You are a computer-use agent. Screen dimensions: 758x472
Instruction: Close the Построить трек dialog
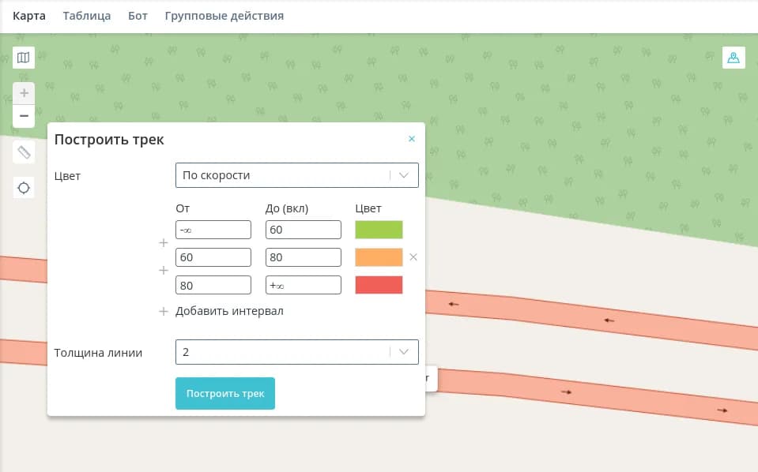point(411,139)
